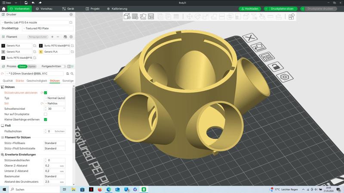
Task: Click the Schwellenwinkel value field
Action: (55, 109)
